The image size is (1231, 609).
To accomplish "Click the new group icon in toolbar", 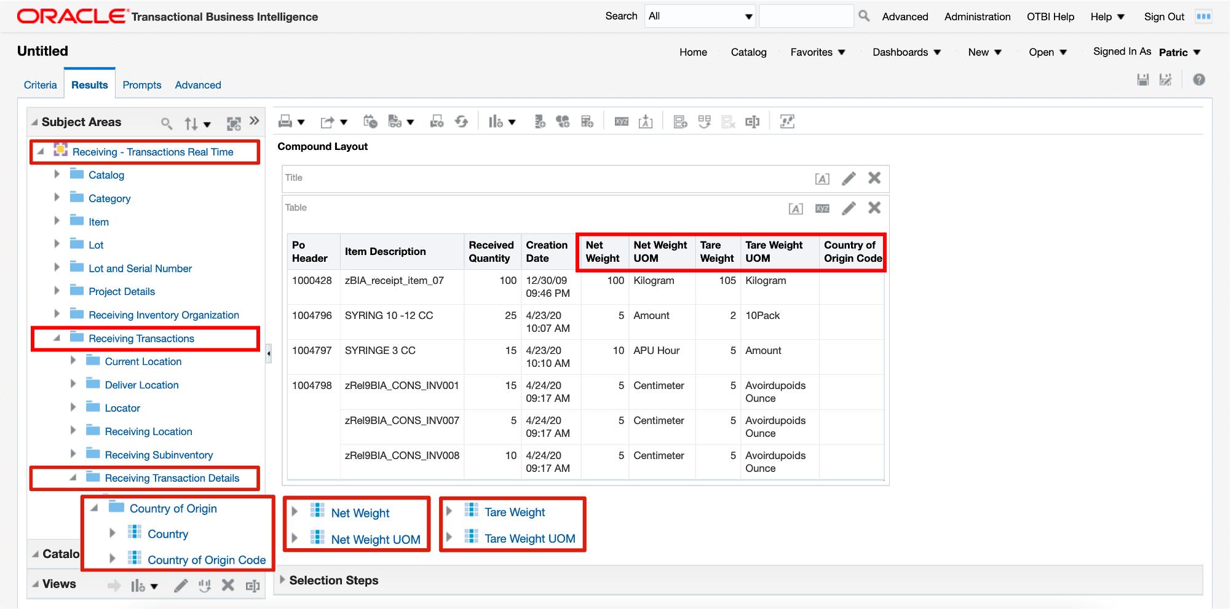I will point(563,122).
